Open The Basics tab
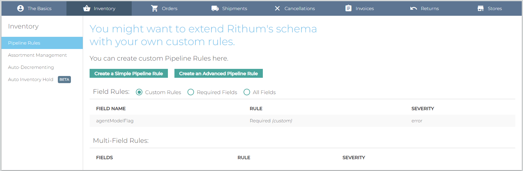 [x=34, y=8]
